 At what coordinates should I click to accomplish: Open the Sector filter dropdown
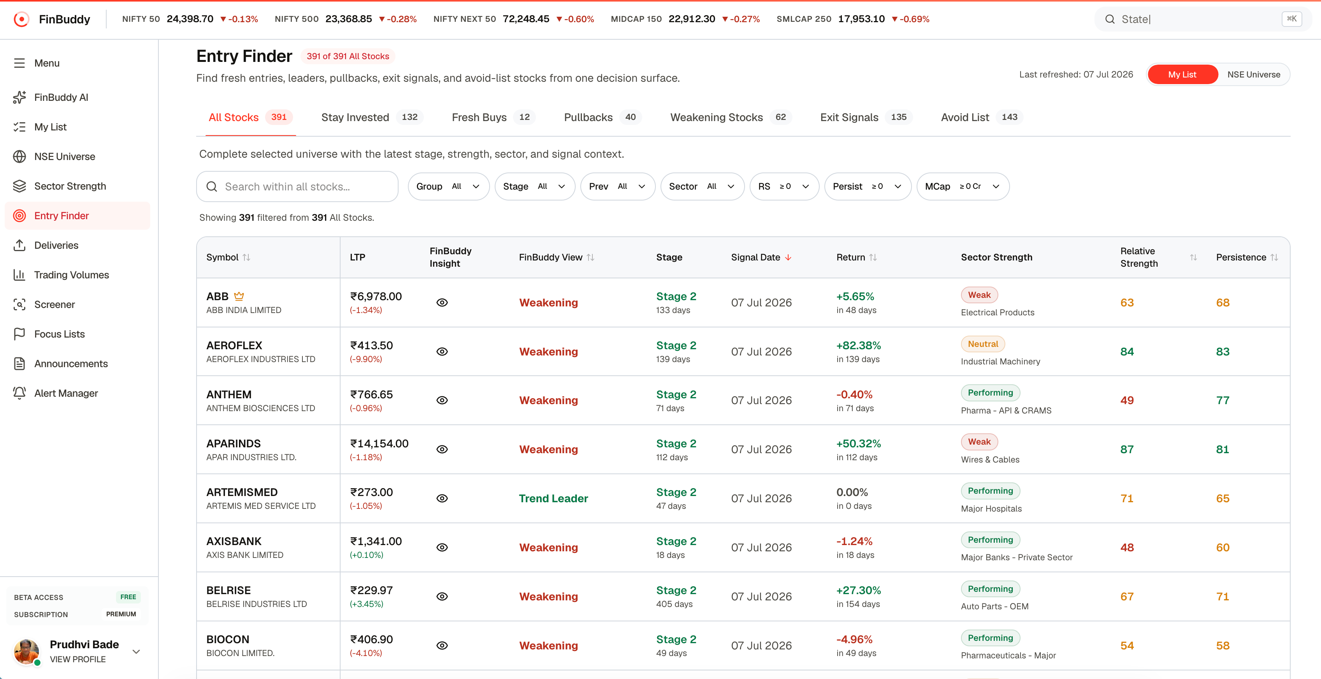coord(702,186)
